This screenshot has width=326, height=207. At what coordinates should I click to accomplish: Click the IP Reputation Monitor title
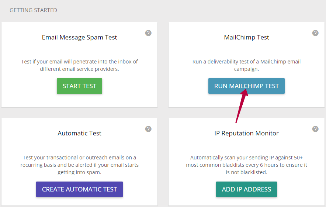246,133
